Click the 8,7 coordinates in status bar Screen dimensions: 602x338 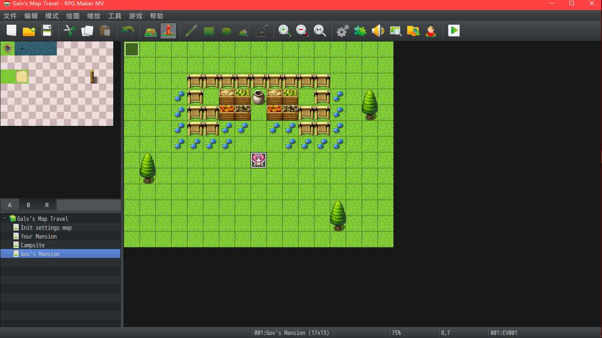click(445, 333)
